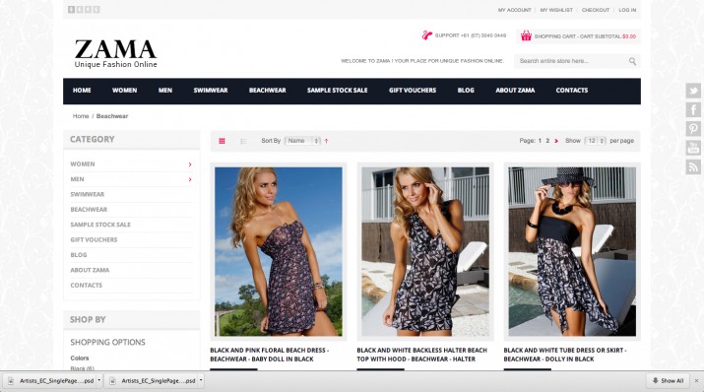Switch to list view
This screenshot has width=704, height=392.
tap(243, 141)
